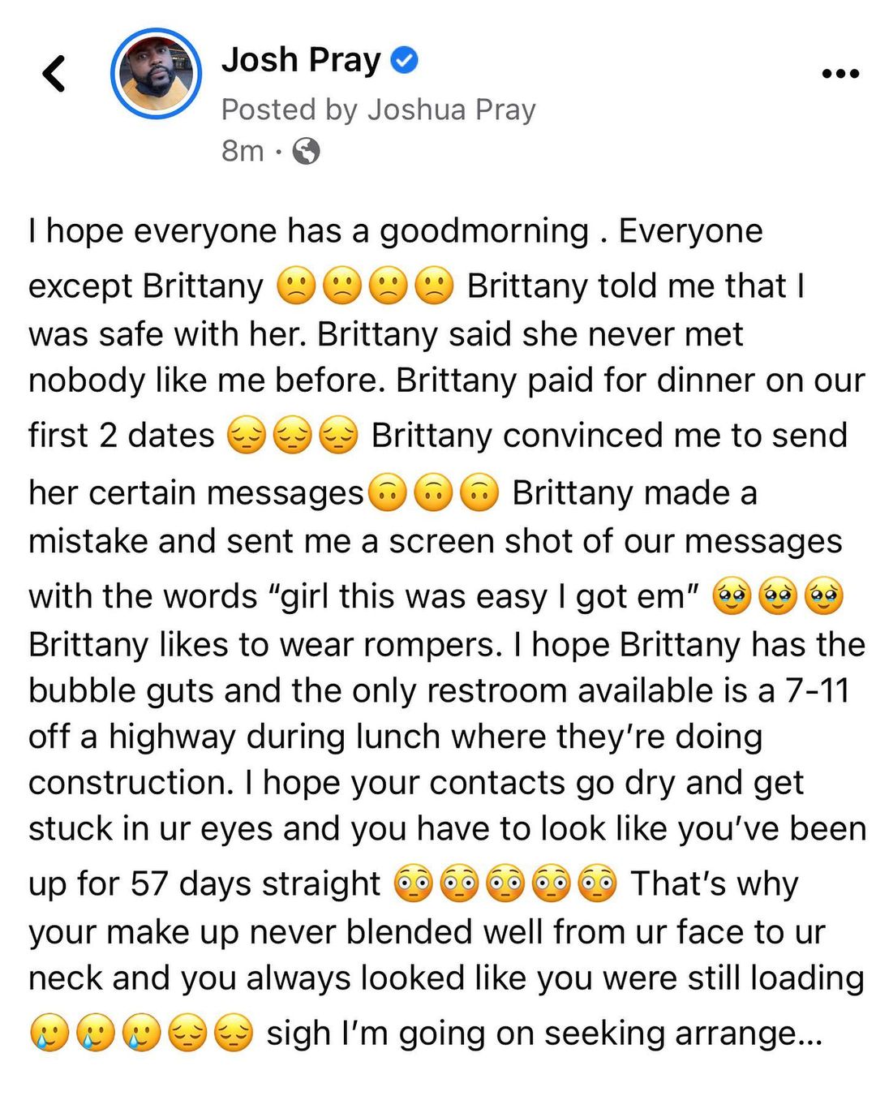
Task: Click the 8m post timestamp
Action: click(243, 151)
